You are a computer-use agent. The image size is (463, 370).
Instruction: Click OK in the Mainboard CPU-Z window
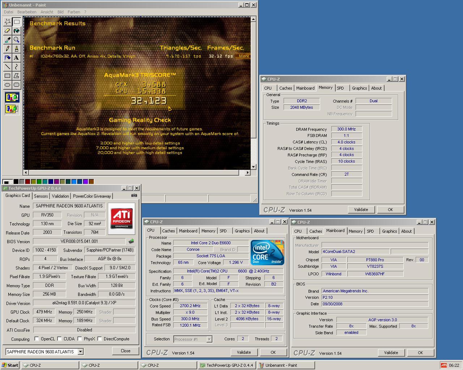420,353
